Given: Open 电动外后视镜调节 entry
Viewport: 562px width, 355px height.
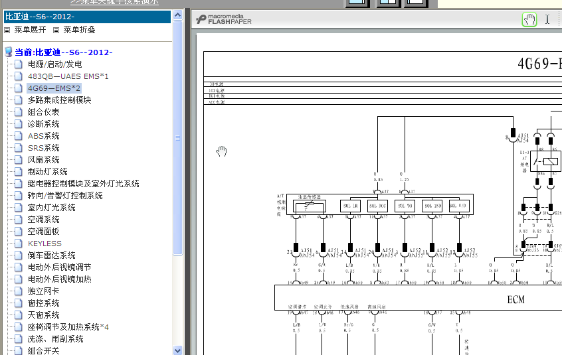Looking at the screenshot, I should 60,267.
